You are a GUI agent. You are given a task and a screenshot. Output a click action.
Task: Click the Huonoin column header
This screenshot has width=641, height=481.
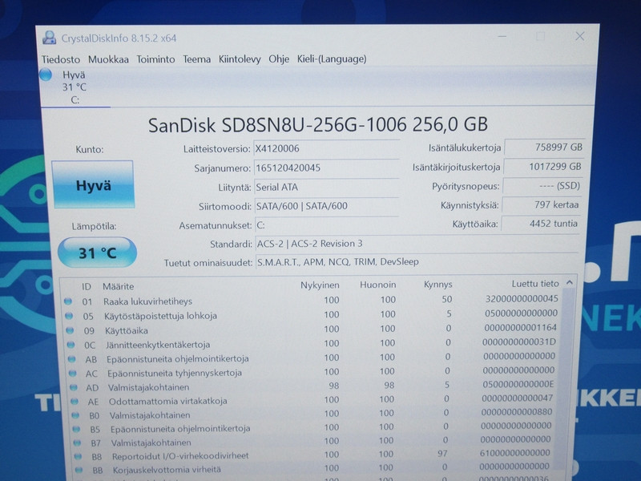377,285
